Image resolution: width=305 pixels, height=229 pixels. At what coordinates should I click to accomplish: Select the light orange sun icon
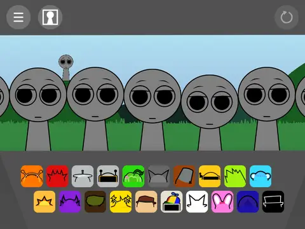(x=44, y=202)
